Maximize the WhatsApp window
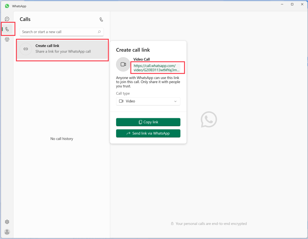 click(x=292, y=4)
